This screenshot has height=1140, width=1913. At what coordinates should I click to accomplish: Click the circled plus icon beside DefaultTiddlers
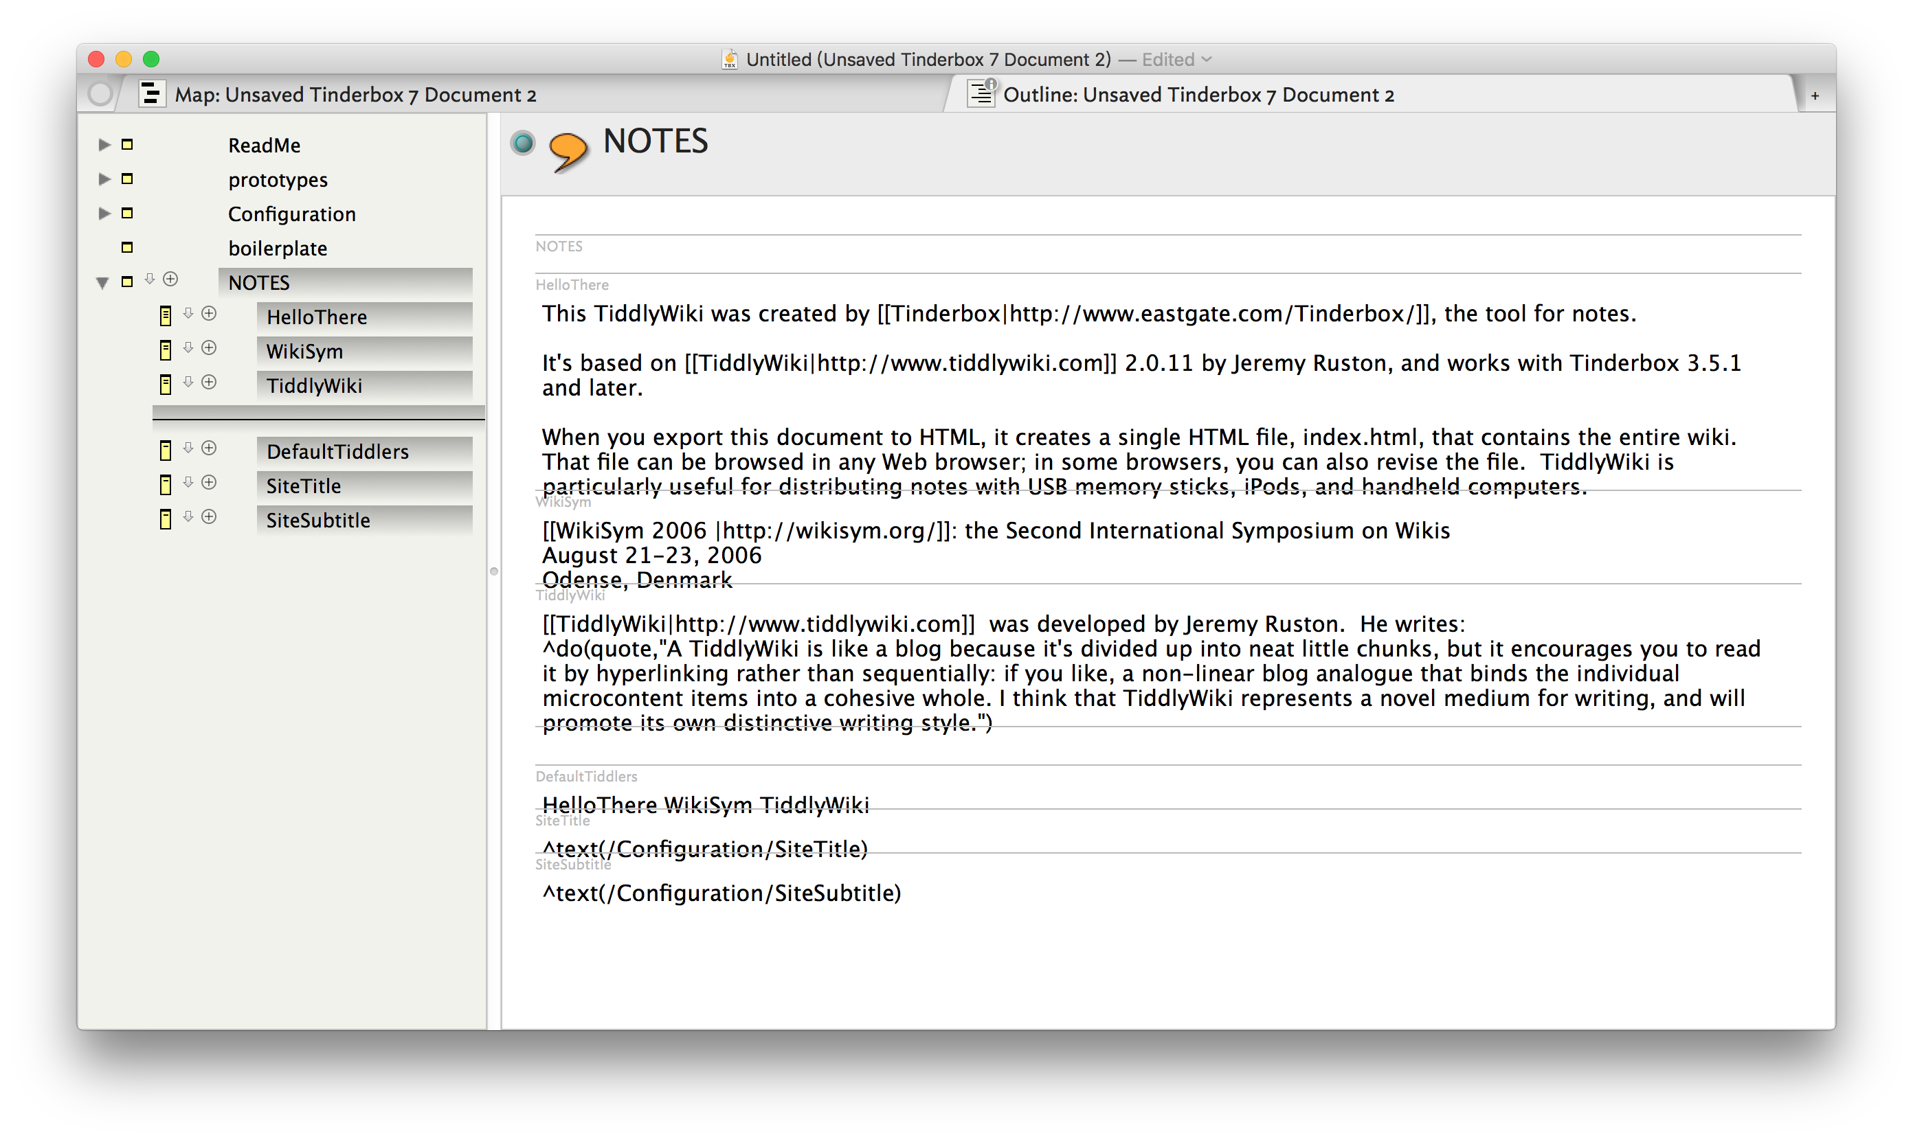[209, 448]
